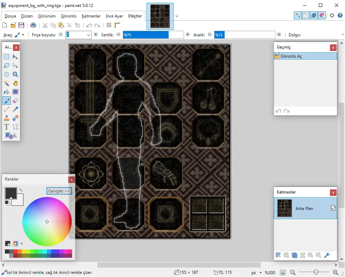The width and height of the screenshot is (345, 277).
Task: Select the Paint Bucket tool
Action: click(x=7, y=92)
